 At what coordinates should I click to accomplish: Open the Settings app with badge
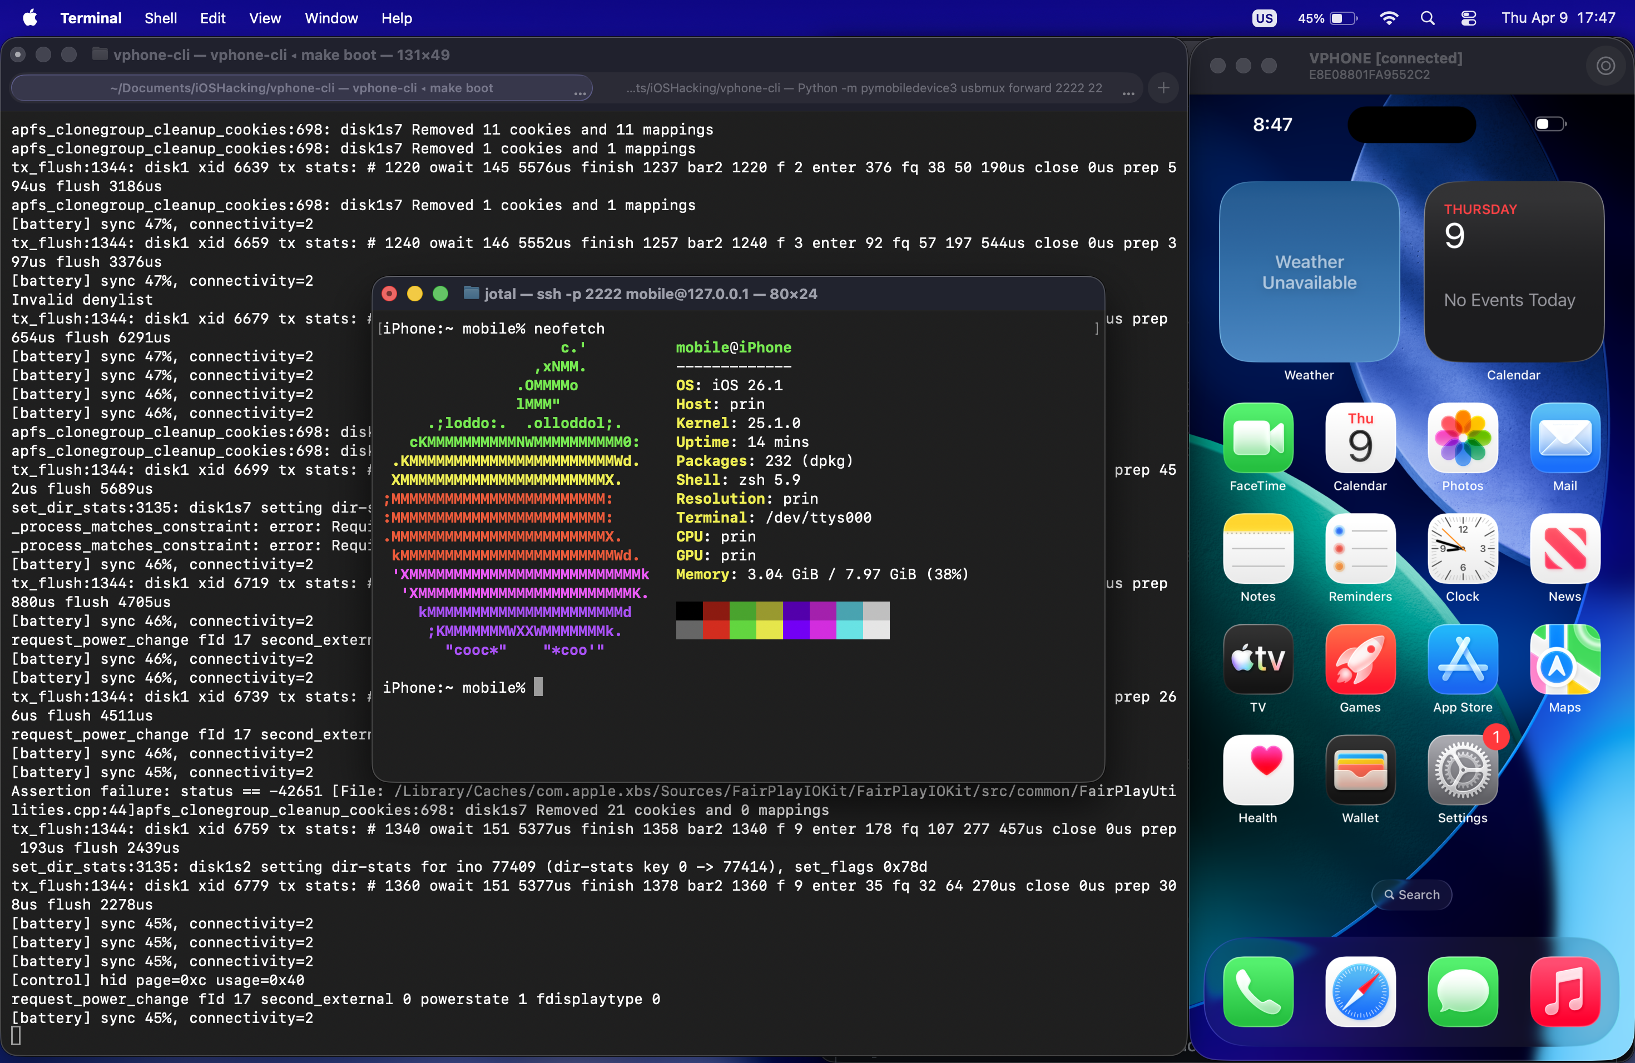(x=1462, y=770)
